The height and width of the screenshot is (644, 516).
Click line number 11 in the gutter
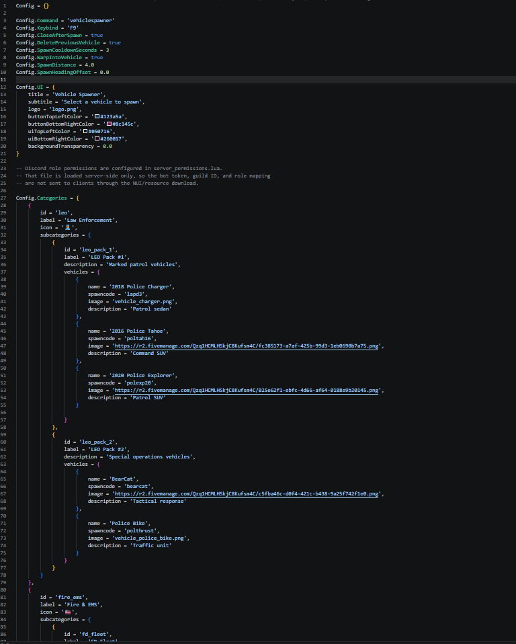coord(3,80)
